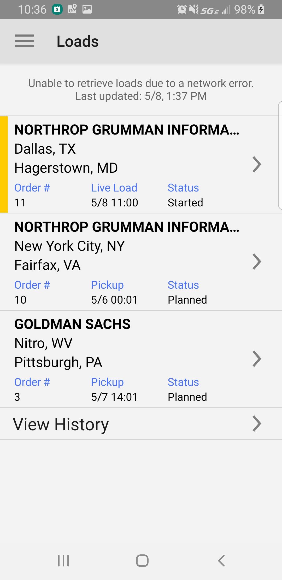
Task: Tap the Live Load label
Action: [x=114, y=188]
